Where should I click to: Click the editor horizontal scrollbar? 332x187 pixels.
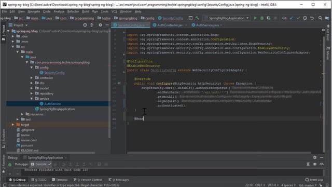(x=219, y=152)
